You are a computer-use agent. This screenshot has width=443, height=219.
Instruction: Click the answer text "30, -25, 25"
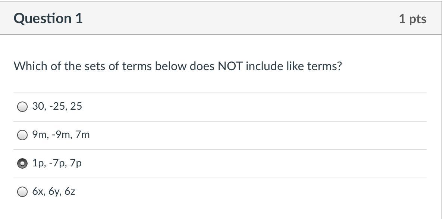(x=57, y=106)
